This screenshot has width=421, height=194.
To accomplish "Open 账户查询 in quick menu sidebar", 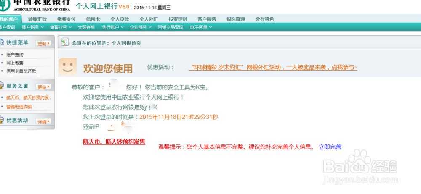I will (x=15, y=55).
